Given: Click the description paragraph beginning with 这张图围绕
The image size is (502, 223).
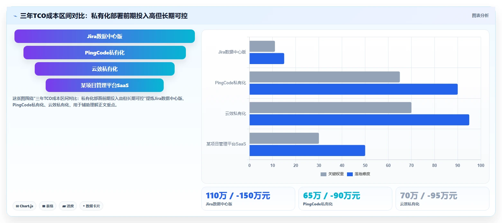Looking at the screenshot, I should click(98, 102).
